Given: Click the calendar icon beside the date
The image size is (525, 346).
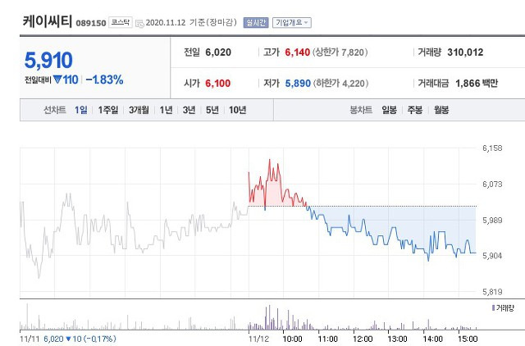Looking at the screenshot, I should tap(139, 23).
